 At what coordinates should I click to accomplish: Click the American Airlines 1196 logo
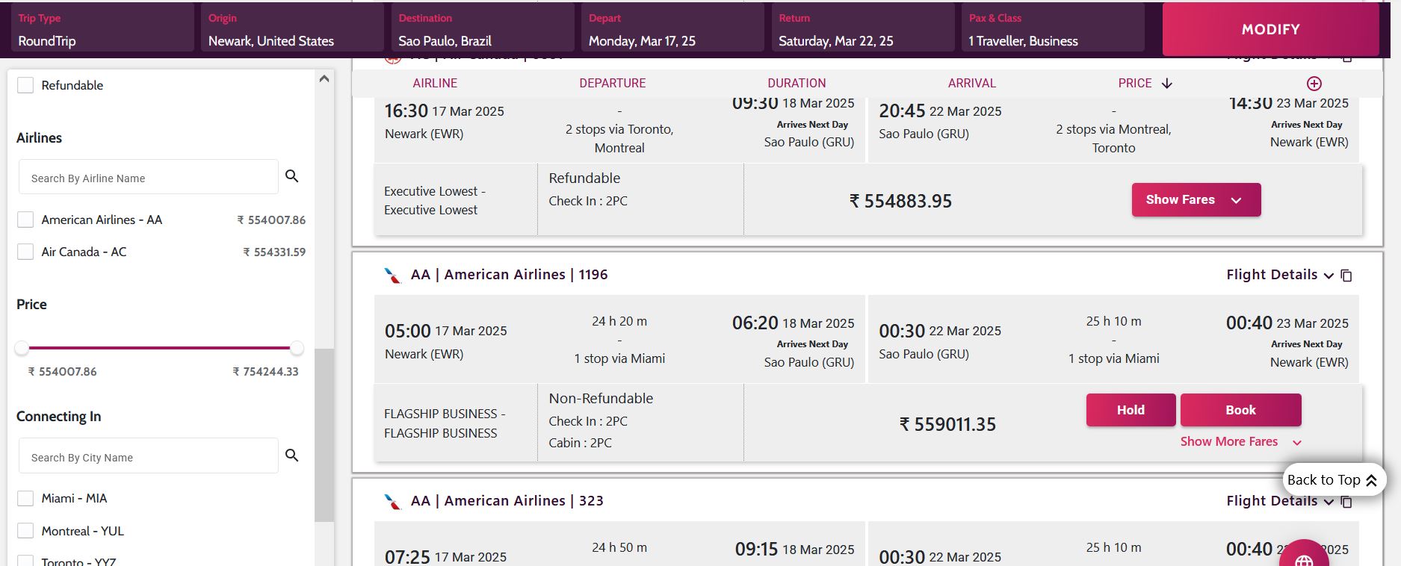tap(392, 276)
